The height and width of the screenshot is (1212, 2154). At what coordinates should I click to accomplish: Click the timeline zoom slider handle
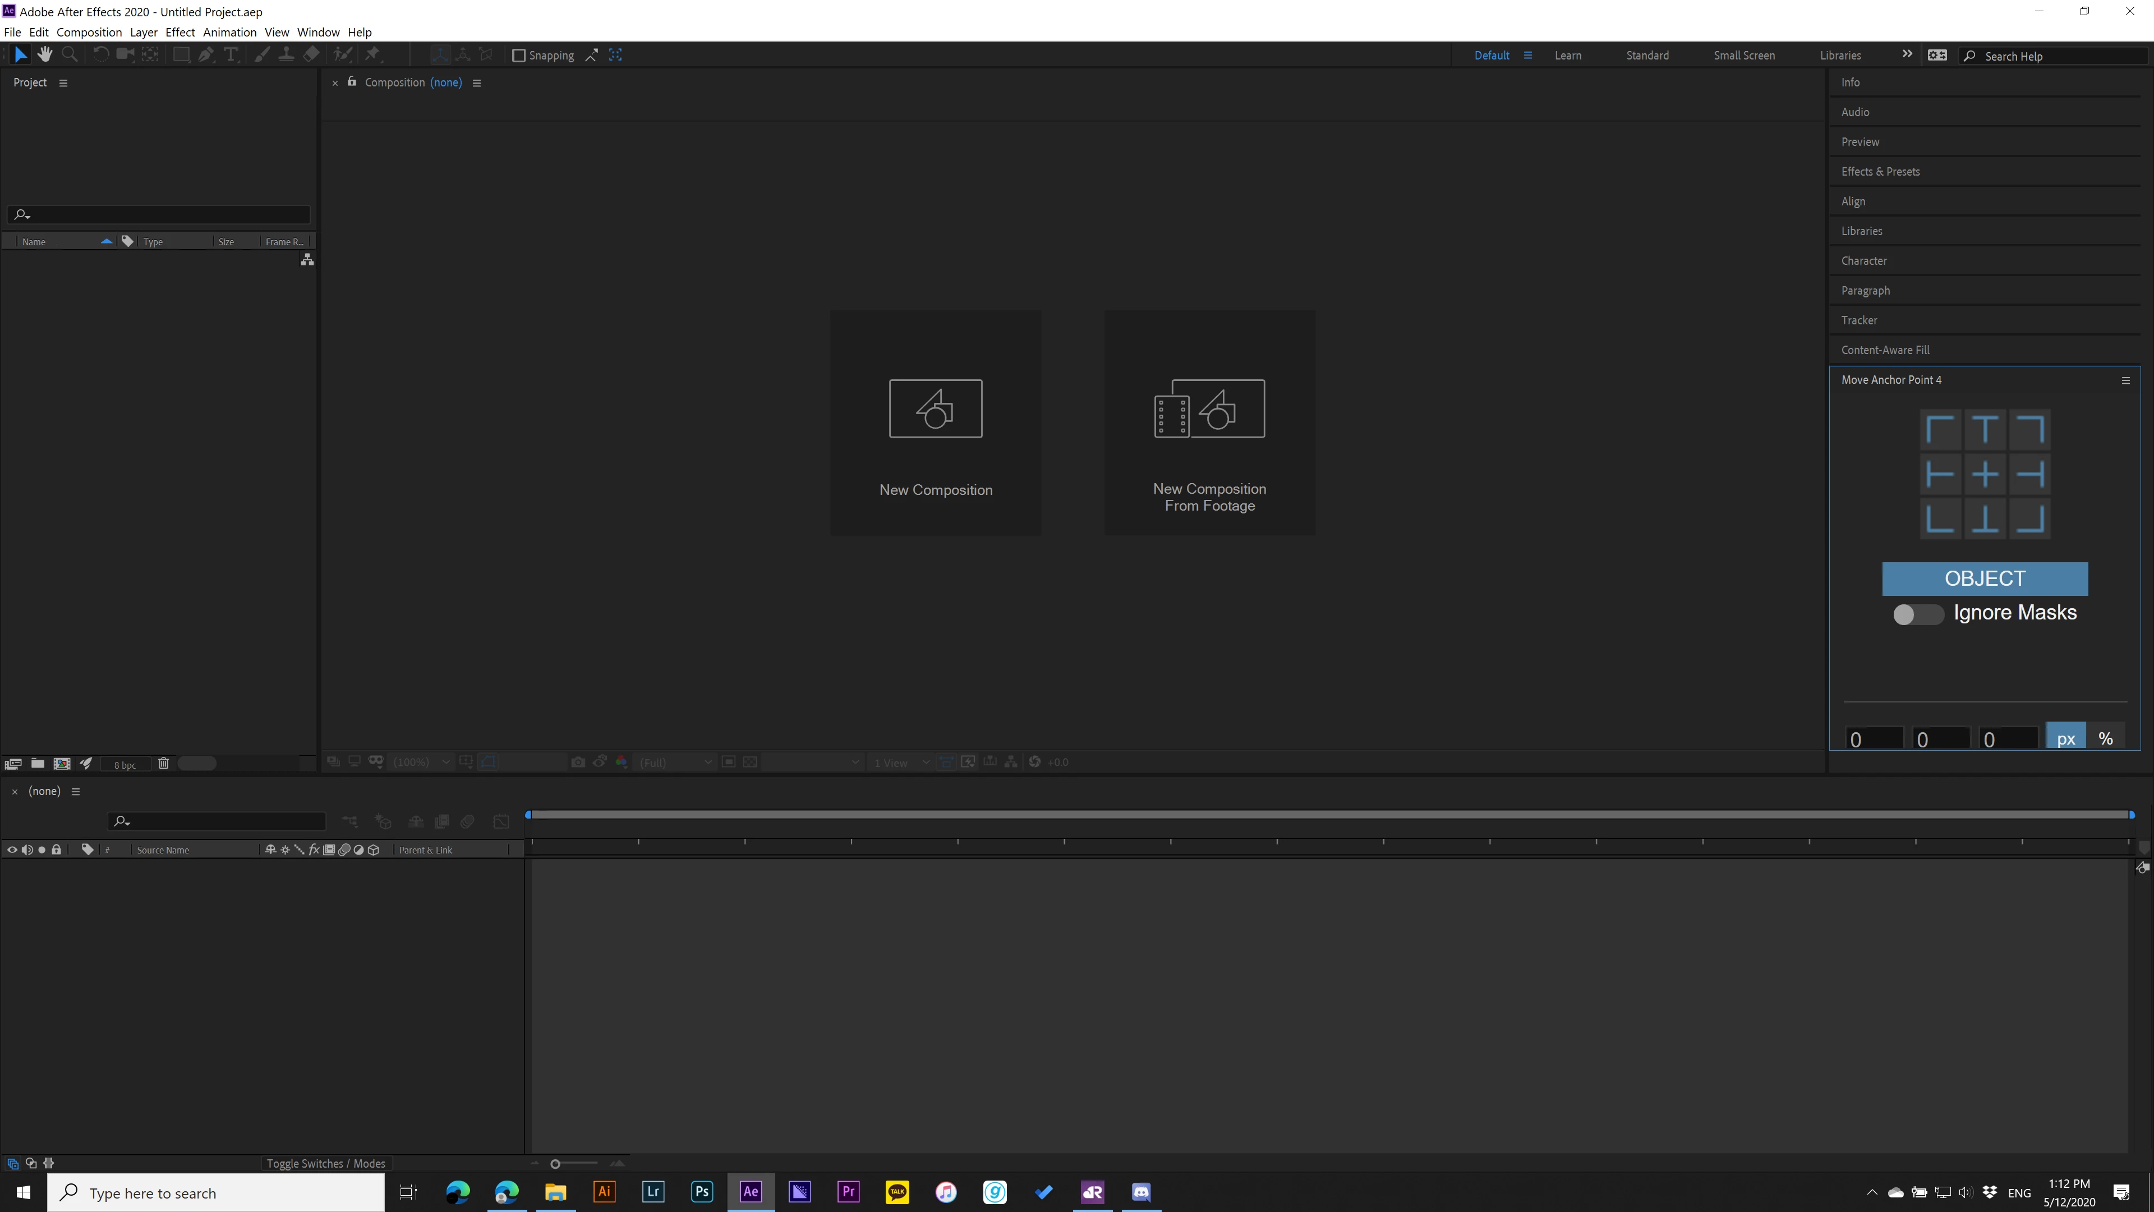(555, 1164)
